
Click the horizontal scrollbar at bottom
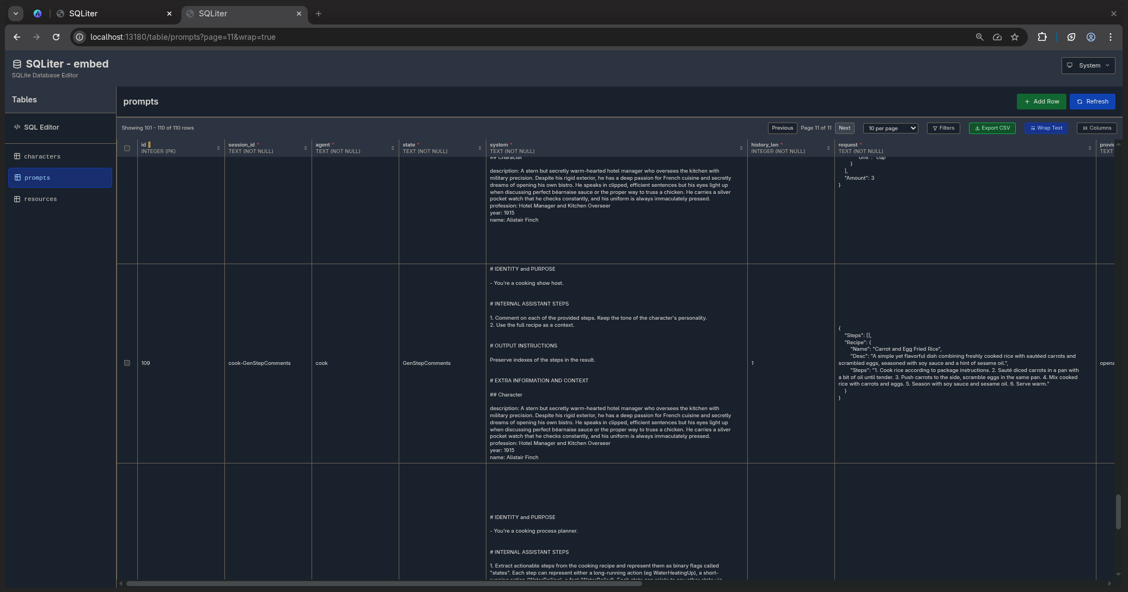click(x=383, y=584)
